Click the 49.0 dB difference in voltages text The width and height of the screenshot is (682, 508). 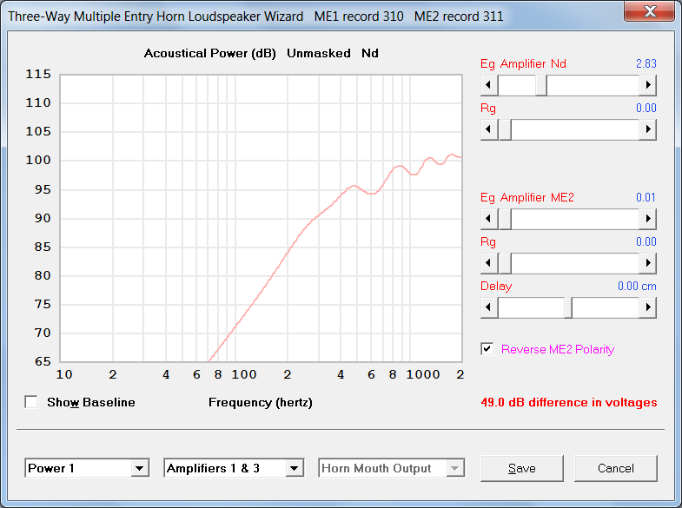tap(569, 402)
